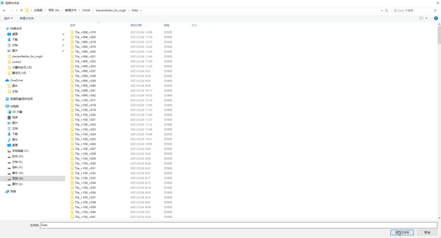The height and width of the screenshot is (238, 441).
Task: Open recent locations dropdown arrow
Action: 17,10
